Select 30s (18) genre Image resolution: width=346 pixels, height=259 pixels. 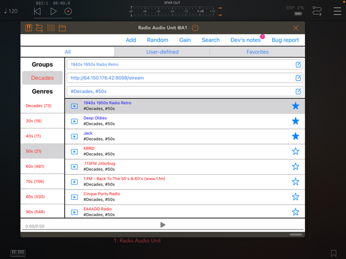[x=43, y=121]
